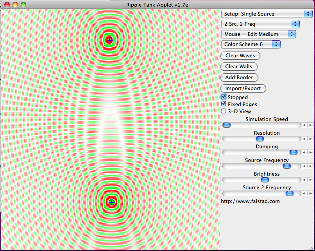Click the Simulation Speed right arrow

(311, 125)
